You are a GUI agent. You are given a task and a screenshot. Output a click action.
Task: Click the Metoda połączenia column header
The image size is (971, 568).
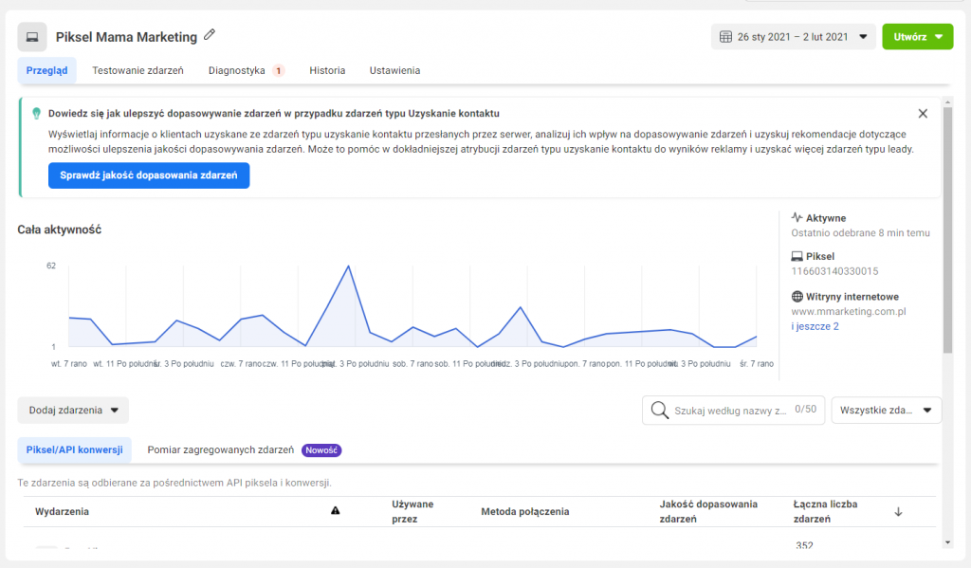pos(525,512)
